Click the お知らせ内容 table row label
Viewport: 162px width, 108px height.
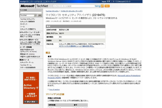point(51,30)
